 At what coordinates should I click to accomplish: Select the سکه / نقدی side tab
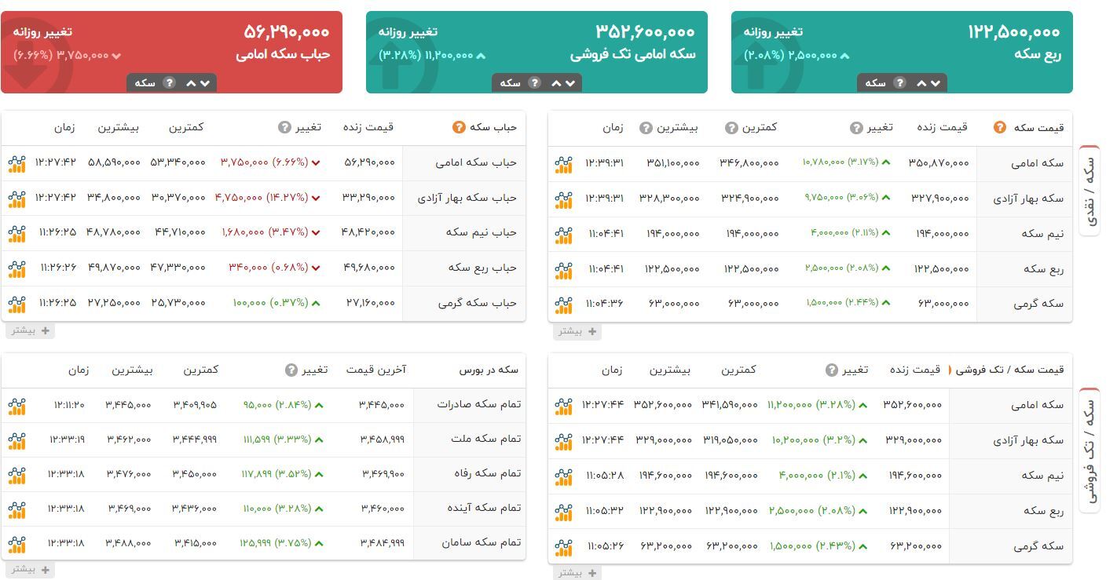(x=1090, y=189)
